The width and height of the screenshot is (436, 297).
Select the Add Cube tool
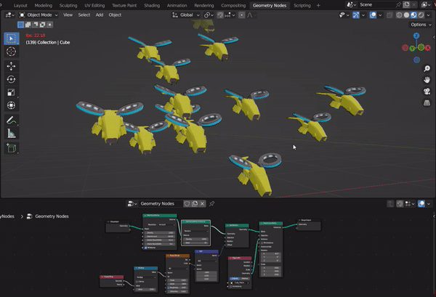coord(12,148)
